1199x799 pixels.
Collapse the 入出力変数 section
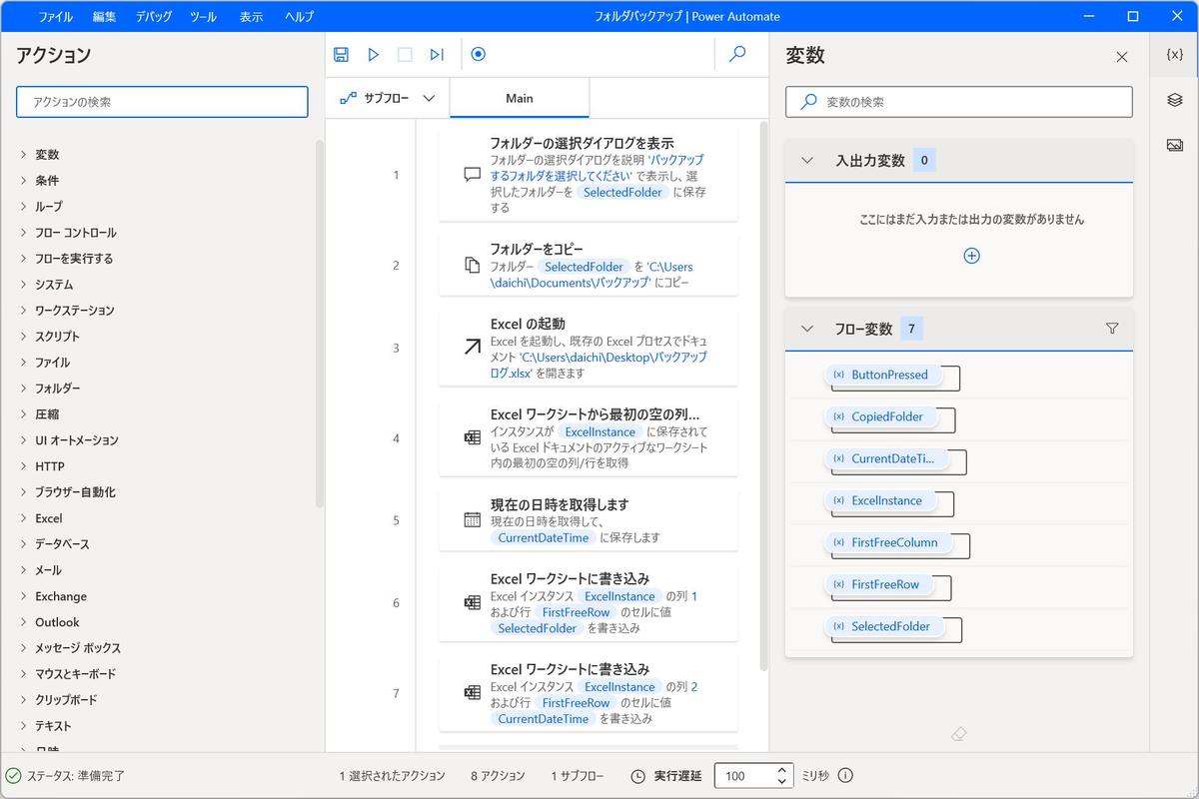tap(808, 160)
